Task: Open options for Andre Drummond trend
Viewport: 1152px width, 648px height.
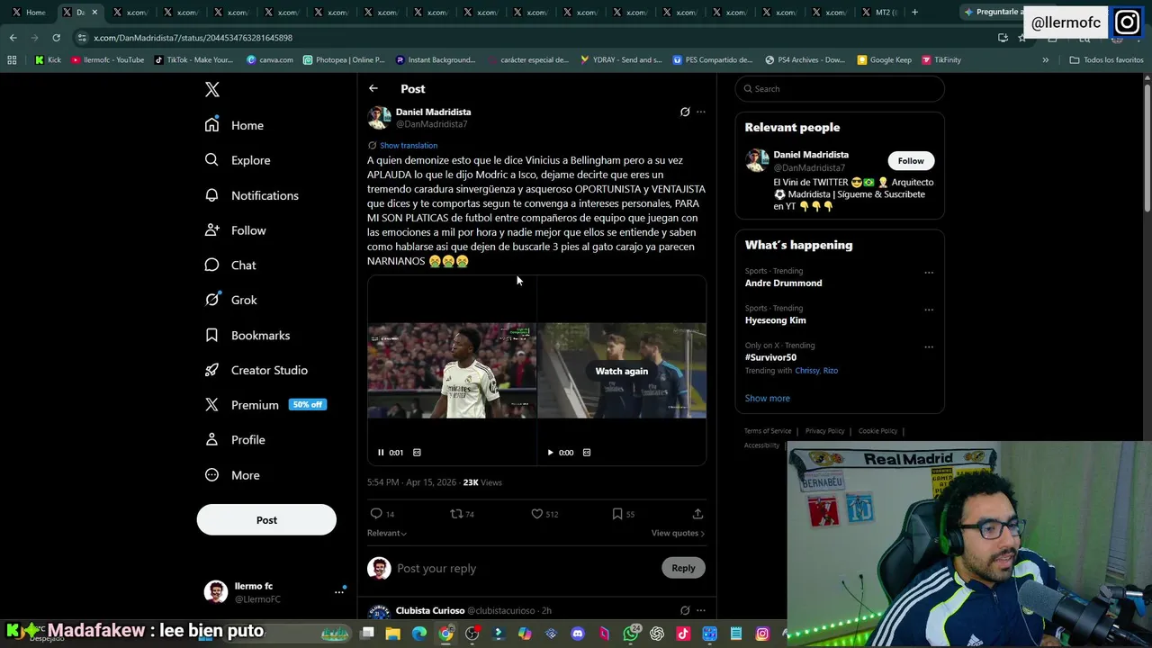Action: (929, 273)
